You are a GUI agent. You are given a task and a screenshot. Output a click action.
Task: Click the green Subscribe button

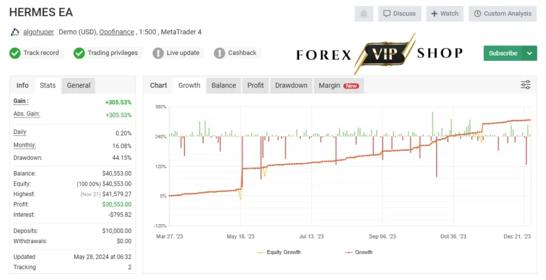[503, 53]
